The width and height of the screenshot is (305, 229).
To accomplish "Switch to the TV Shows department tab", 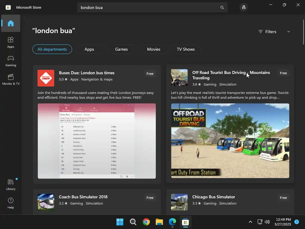I will click(x=186, y=49).
